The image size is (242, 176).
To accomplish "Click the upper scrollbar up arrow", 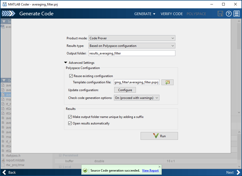I will click(x=239, y=21).
